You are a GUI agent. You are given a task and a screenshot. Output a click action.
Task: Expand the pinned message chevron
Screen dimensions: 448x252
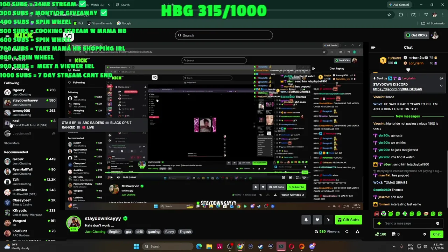[441, 86]
